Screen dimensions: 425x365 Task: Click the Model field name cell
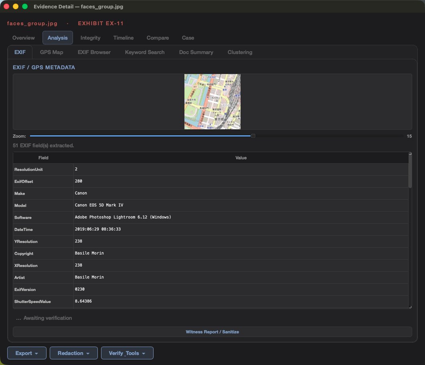[43, 206]
